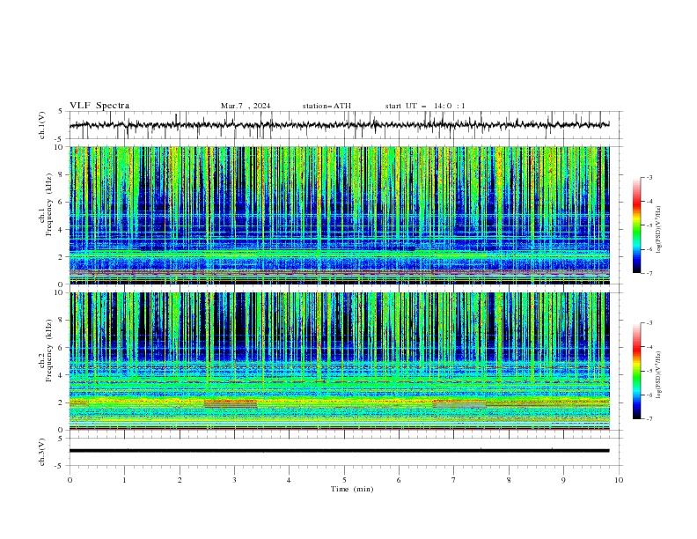Select the date text "Mar.7 , 2024"

(246, 106)
